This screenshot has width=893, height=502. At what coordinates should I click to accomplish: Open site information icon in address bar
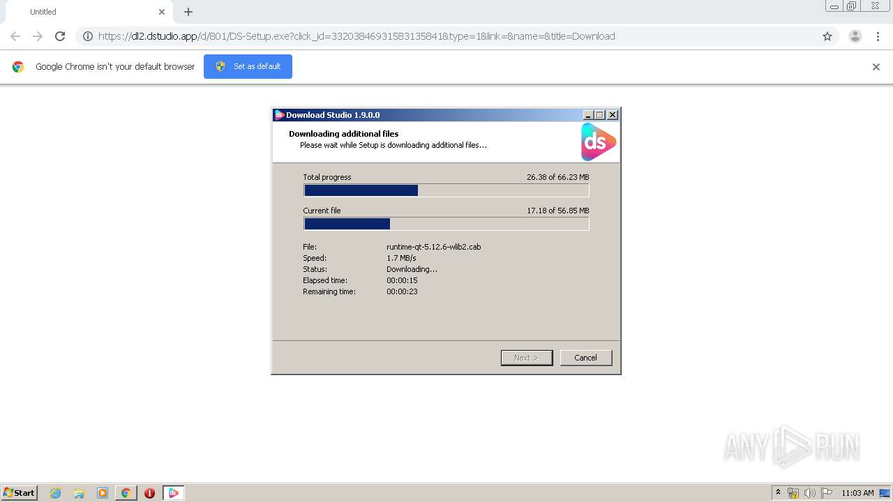[88, 36]
